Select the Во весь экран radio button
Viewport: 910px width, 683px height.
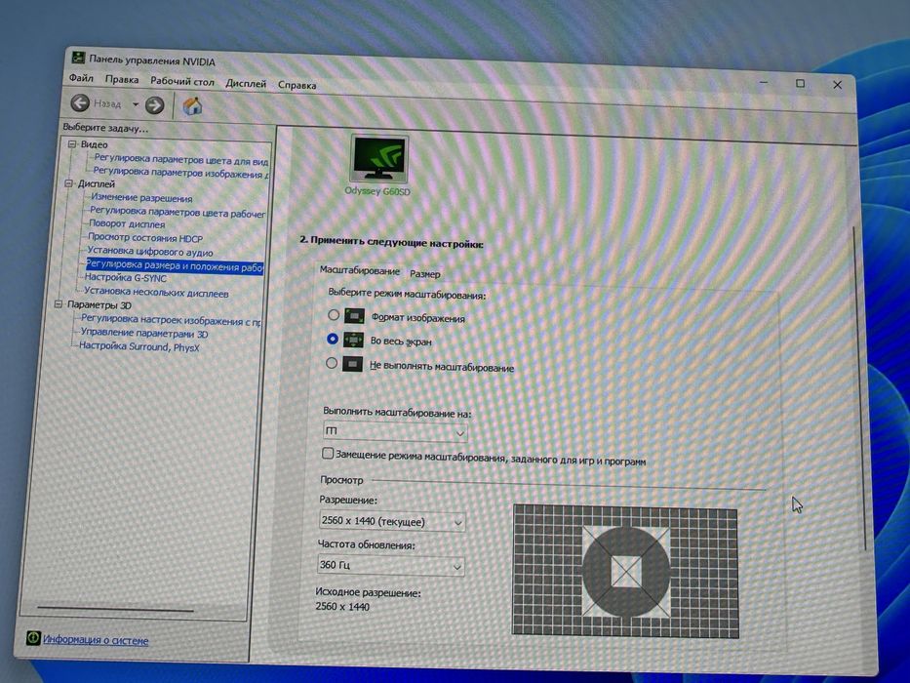(x=333, y=339)
